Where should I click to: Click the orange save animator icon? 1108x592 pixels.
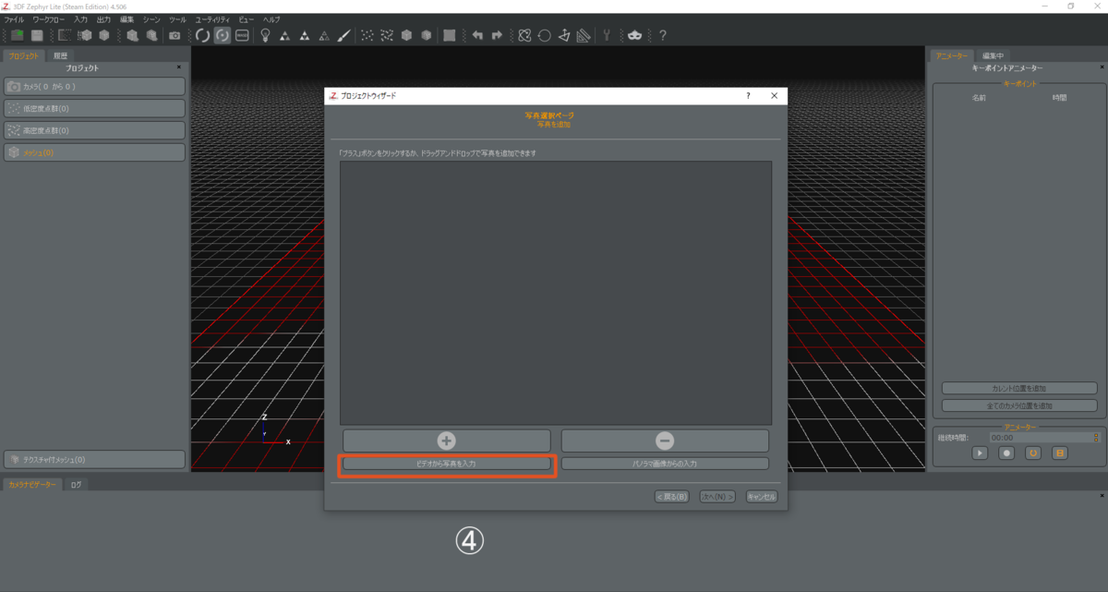(x=1060, y=453)
